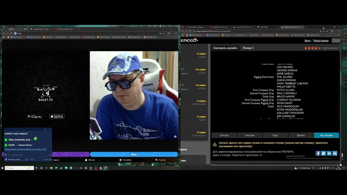This screenshot has width=347, height=195.
Task: Bookmark rulet.tv page with star icon
Action: pos(163,33)
